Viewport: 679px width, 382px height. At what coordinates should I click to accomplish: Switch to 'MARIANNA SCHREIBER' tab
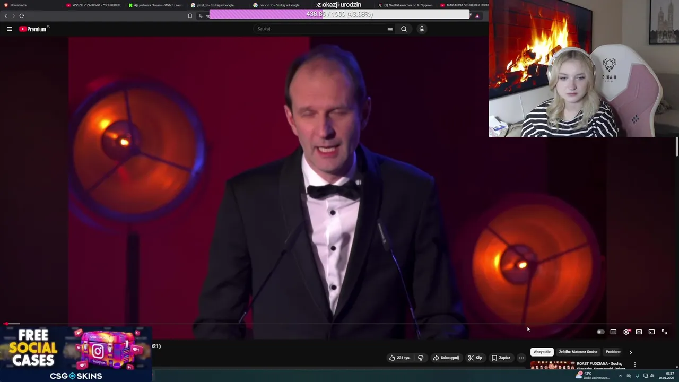(x=465, y=5)
